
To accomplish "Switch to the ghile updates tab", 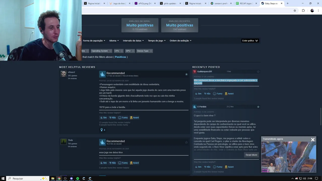I will [x=170, y=4].
